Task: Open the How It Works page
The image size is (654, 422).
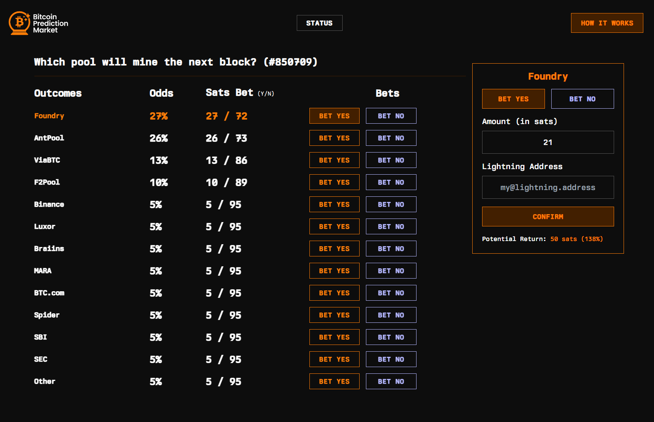Action: (607, 23)
